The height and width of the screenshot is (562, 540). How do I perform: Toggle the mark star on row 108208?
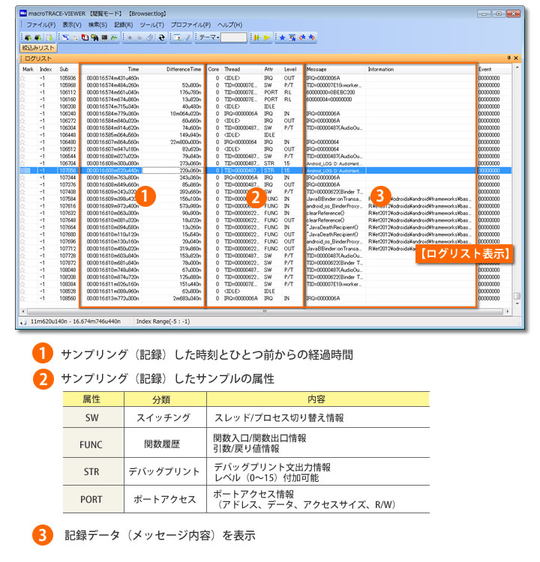(23, 277)
